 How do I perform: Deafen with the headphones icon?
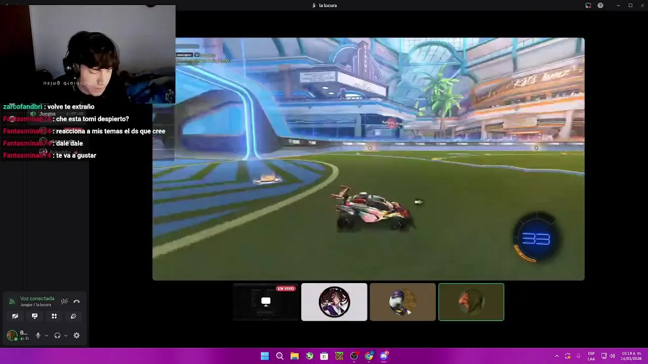[57, 335]
